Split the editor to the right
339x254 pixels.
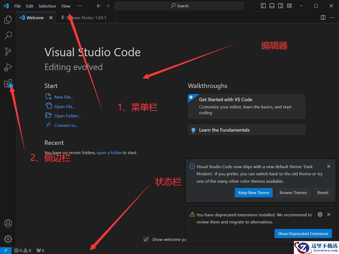323,18
